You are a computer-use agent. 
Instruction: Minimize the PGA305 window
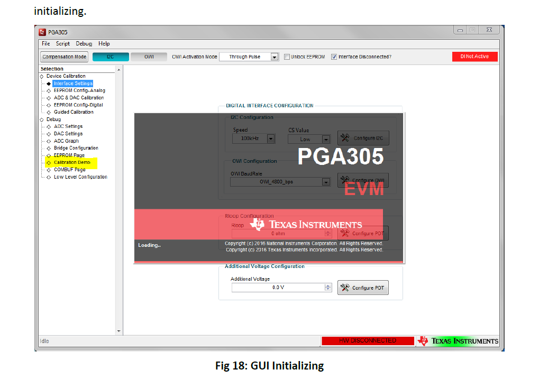(x=460, y=30)
